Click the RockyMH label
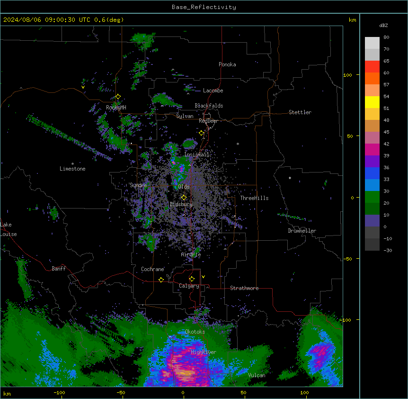Image resolution: width=408 pixels, height=399 pixels. (x=116, y=107)
